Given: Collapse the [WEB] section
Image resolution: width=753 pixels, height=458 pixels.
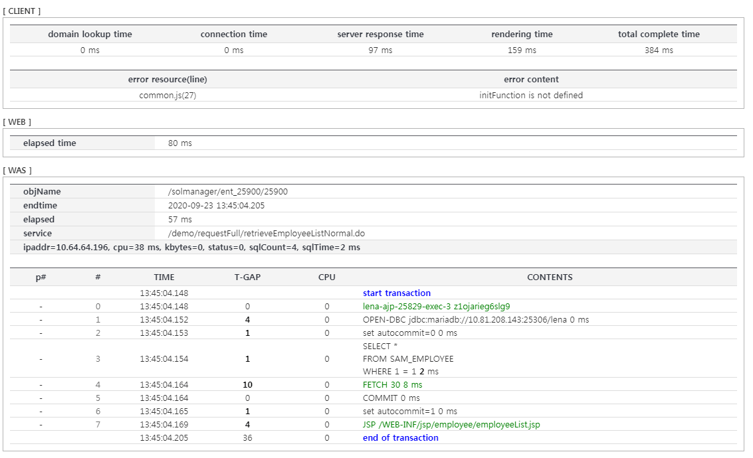Looking at the screenshot, I should click(15, 121).
